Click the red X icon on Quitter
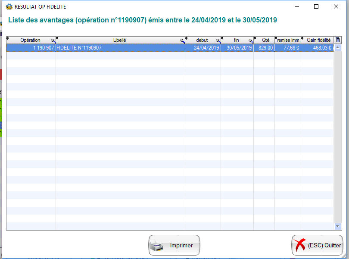 (299, 246)
